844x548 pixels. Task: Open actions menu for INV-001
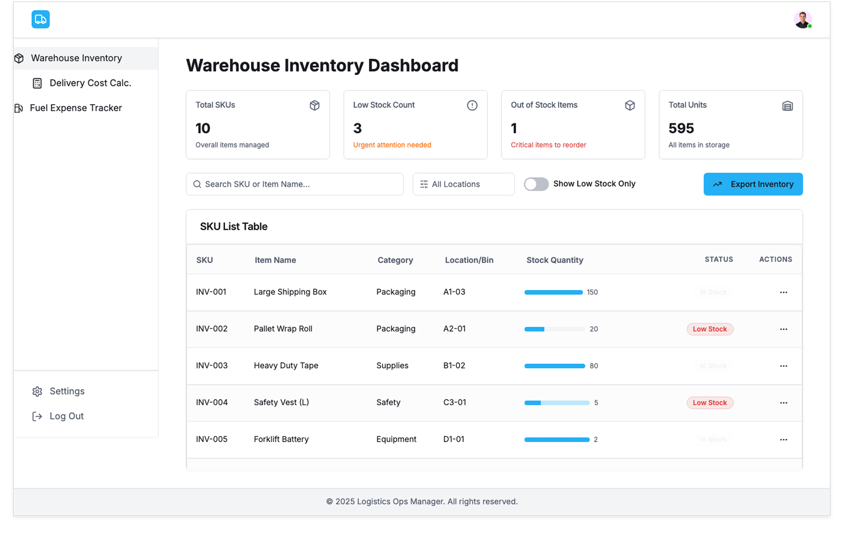click(x=783, y=292)
